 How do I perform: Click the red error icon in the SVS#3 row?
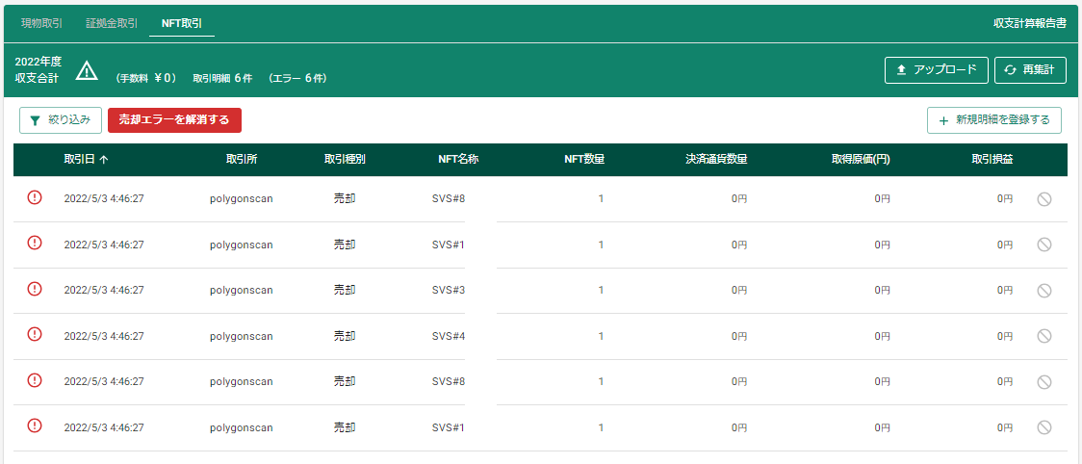click(35, 289)
